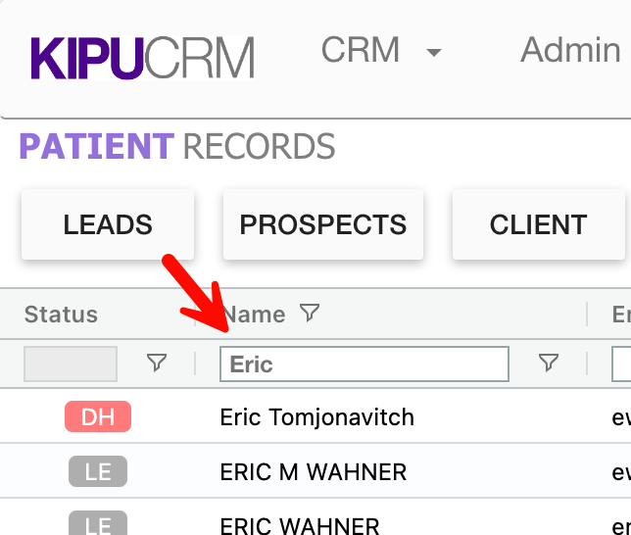Switch to the Prospects list
The height and width of the screenshot is (535, 631).
click(x=323, y=224)
